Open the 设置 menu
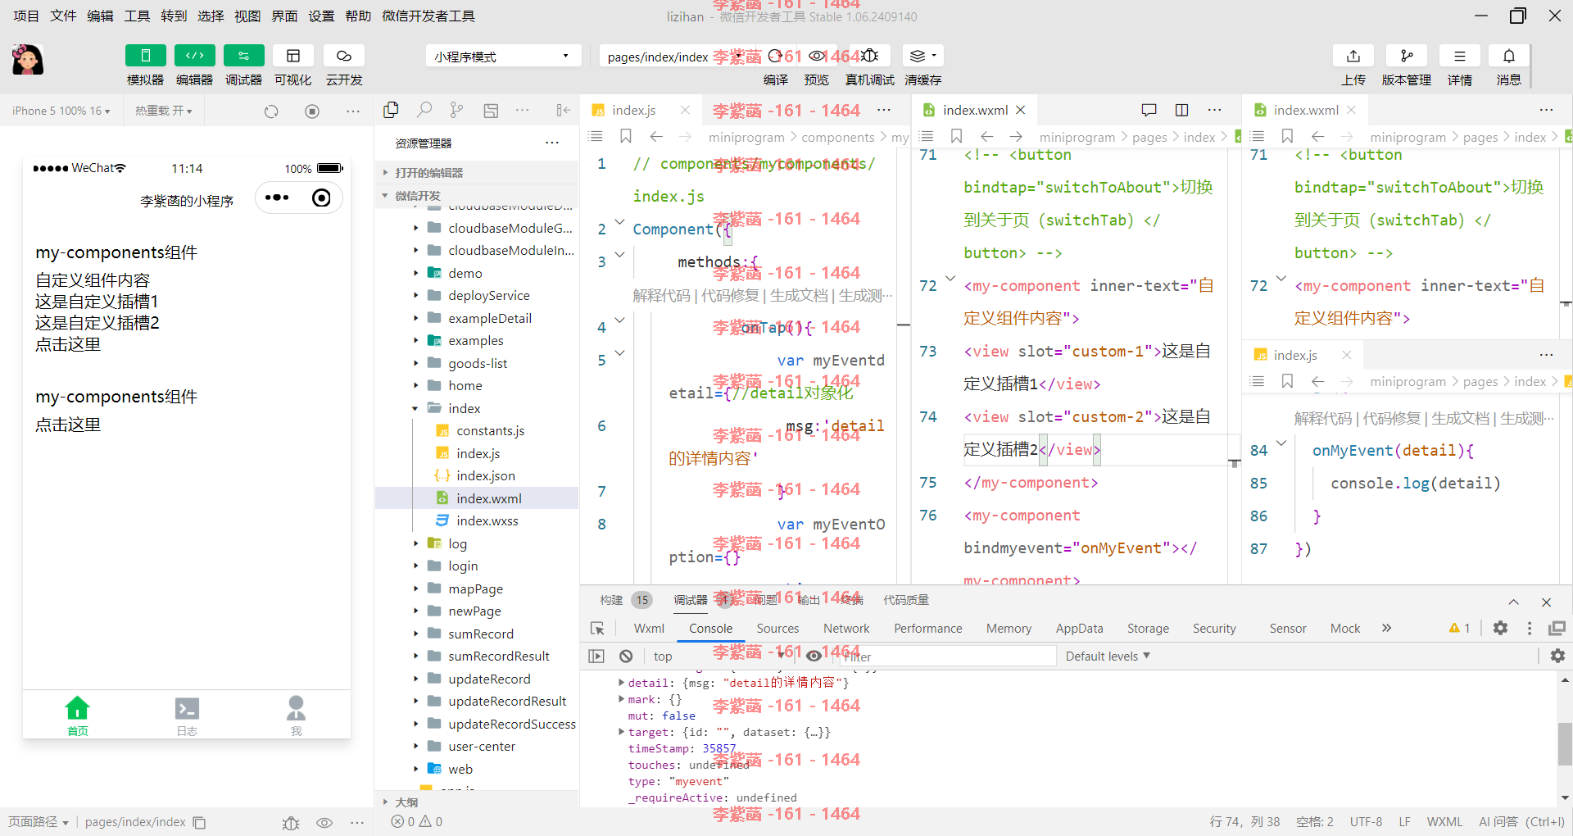 [321, 16]
